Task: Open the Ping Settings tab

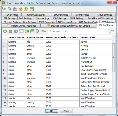Action: coord(29,22)
